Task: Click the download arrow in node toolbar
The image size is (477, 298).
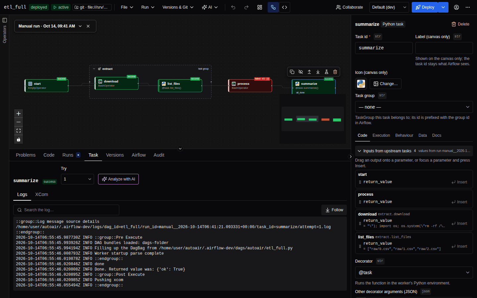Action: coord(318,72)
